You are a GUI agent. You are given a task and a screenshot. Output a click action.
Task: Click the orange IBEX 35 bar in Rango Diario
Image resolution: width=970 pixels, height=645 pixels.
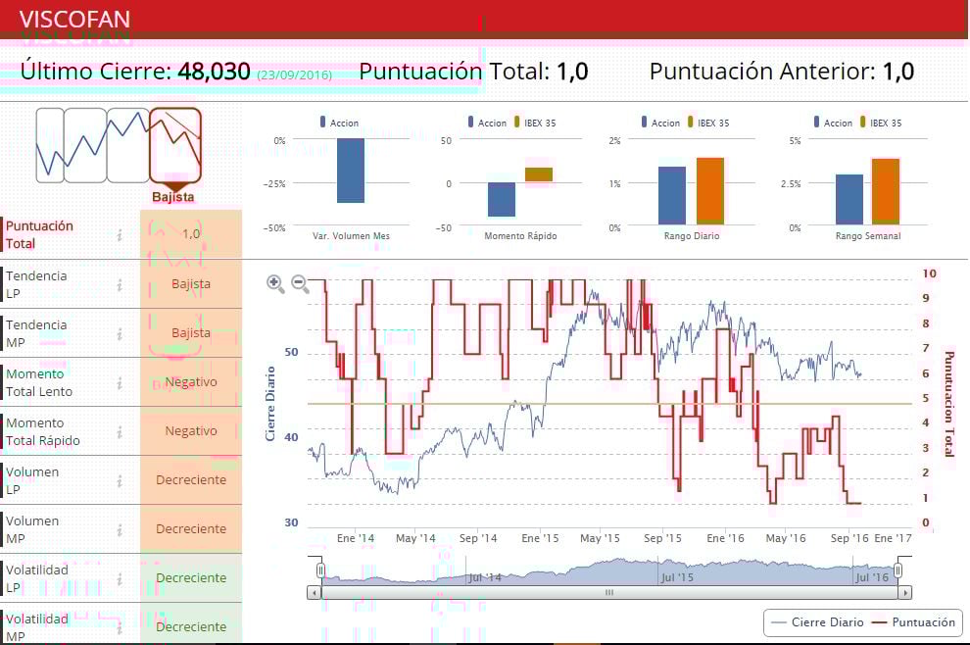pos(710,190)
